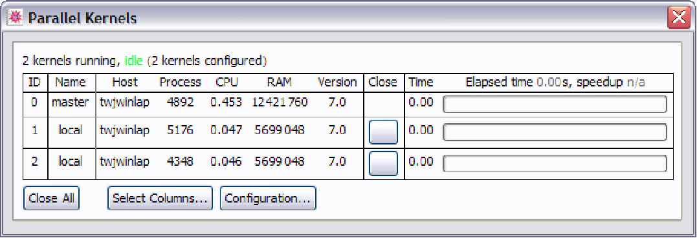Click the RAM column header

[x=279, y=82]
